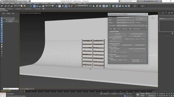Open the Graph Editors menu
This screenshot has width=174, height=97.
(45, 3)
